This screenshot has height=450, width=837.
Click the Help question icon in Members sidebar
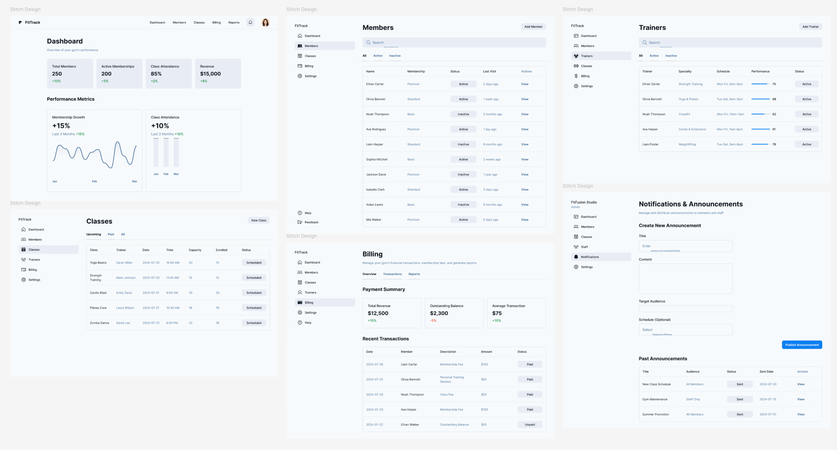click(300, 213)
